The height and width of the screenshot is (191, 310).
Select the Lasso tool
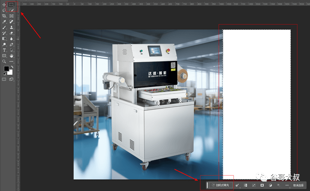pos(4,10)
